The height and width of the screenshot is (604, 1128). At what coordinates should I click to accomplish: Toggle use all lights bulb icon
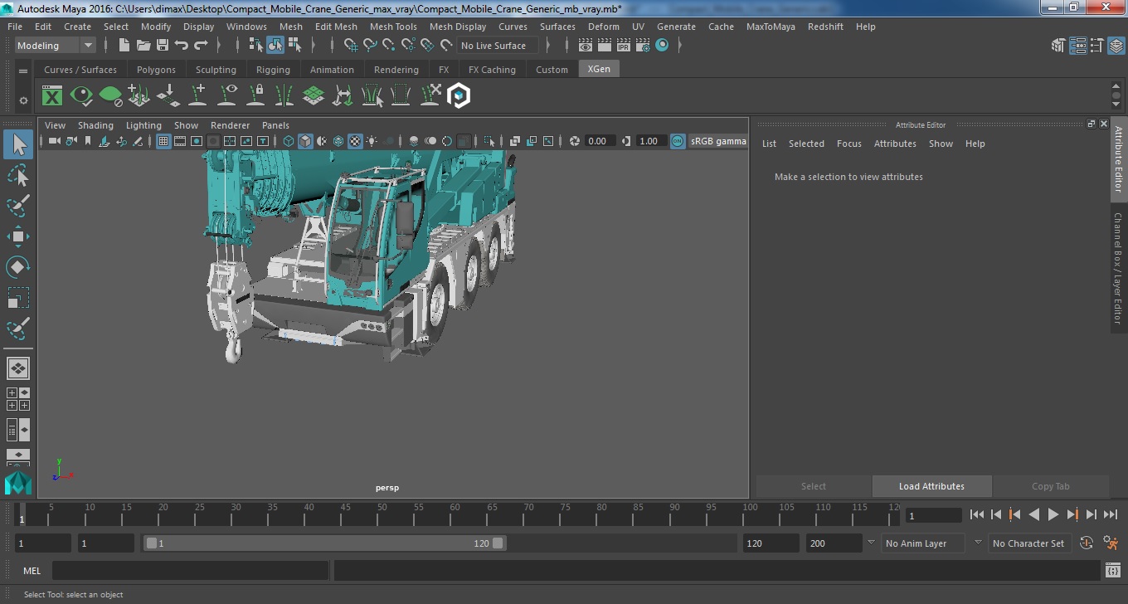tap(372, 141)
